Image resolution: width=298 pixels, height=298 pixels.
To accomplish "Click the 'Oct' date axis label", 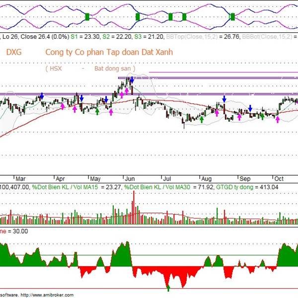I will coord(279,179).
